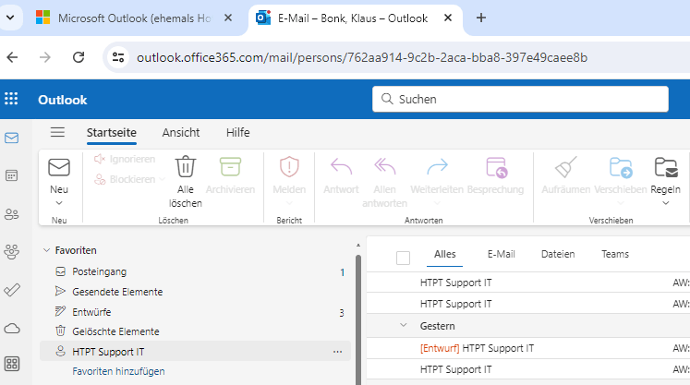
Task: Click the Archivieren ribbon icon
Action: (230, 167)
